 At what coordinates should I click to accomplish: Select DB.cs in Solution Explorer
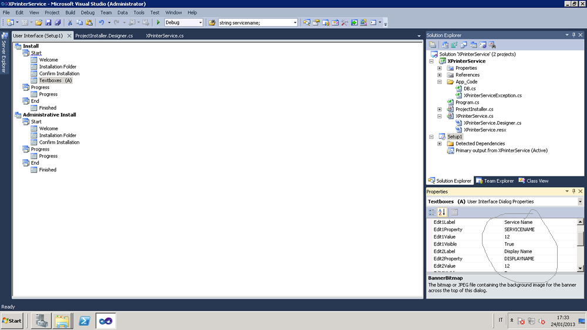tap(470, 89)
